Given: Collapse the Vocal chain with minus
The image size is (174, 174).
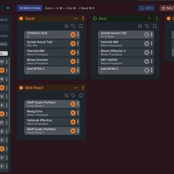Looking at the screenshot, I should [x=75, y=18].
